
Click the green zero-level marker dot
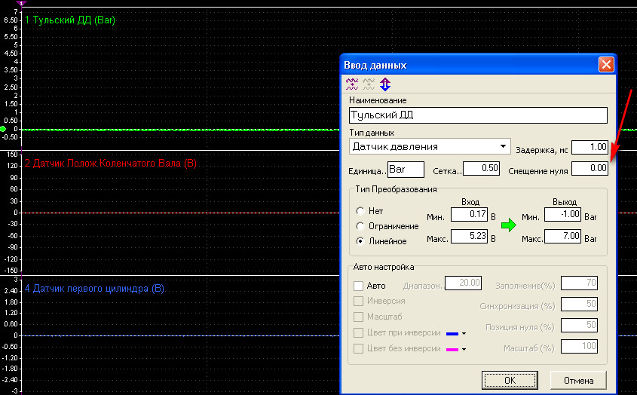[3, 129]
